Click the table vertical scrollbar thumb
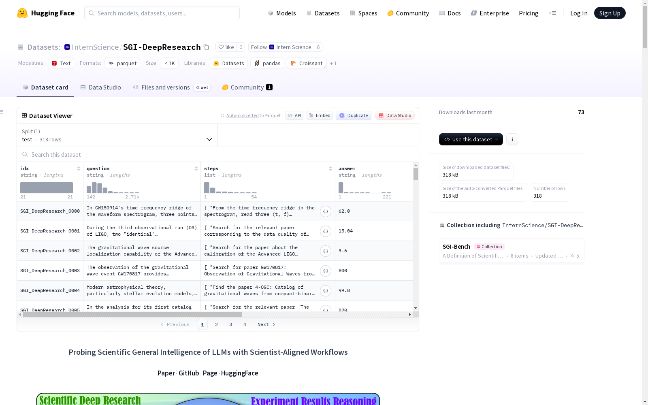This screenshot has height=405, width=648. pyautogui.click(x=416, y=174)
